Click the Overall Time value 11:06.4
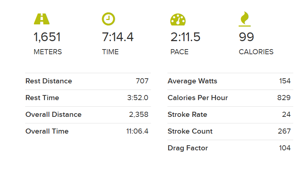306x170 pixels. tap(137, 131)
